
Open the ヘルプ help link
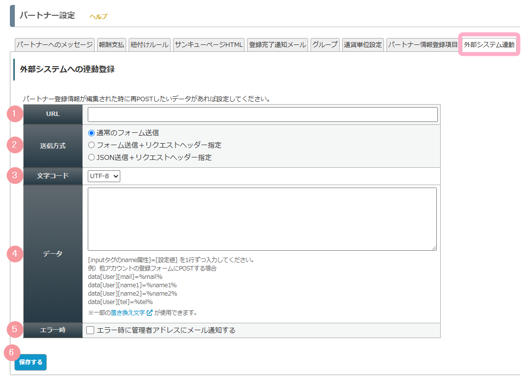point(98,16)
